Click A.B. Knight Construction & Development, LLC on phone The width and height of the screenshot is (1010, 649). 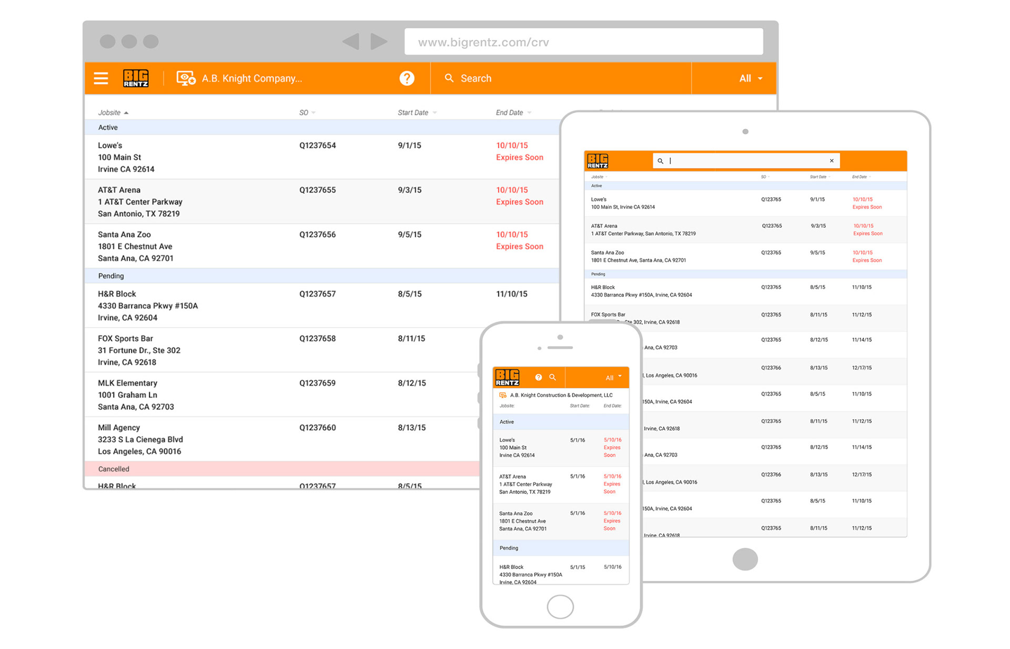(561, 395)
